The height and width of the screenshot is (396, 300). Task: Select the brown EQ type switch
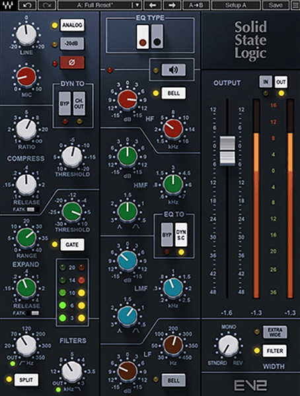point(143,36)
